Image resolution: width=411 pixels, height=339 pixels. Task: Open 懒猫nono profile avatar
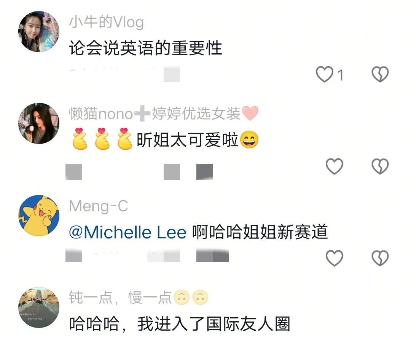[39, 123]
